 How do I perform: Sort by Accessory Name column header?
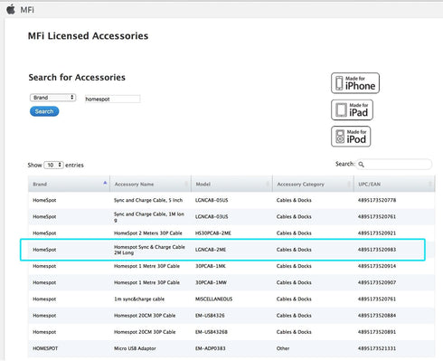pos(150,184)
